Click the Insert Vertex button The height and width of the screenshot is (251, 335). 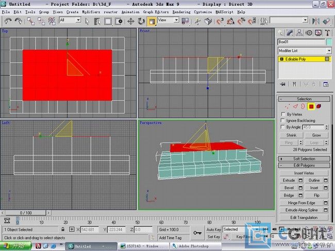pyautogui.click(x=304, y=173)
